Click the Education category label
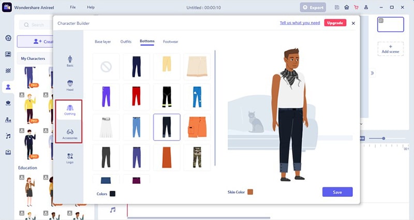Viewport: 414px width, 220px height. tap(27, 167)
